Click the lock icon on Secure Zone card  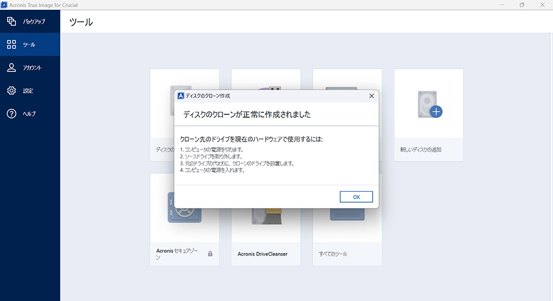[210, 253]
